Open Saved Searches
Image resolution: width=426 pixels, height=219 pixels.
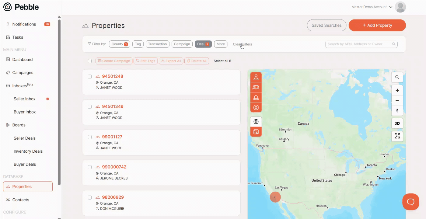click(x=326, y=25)
